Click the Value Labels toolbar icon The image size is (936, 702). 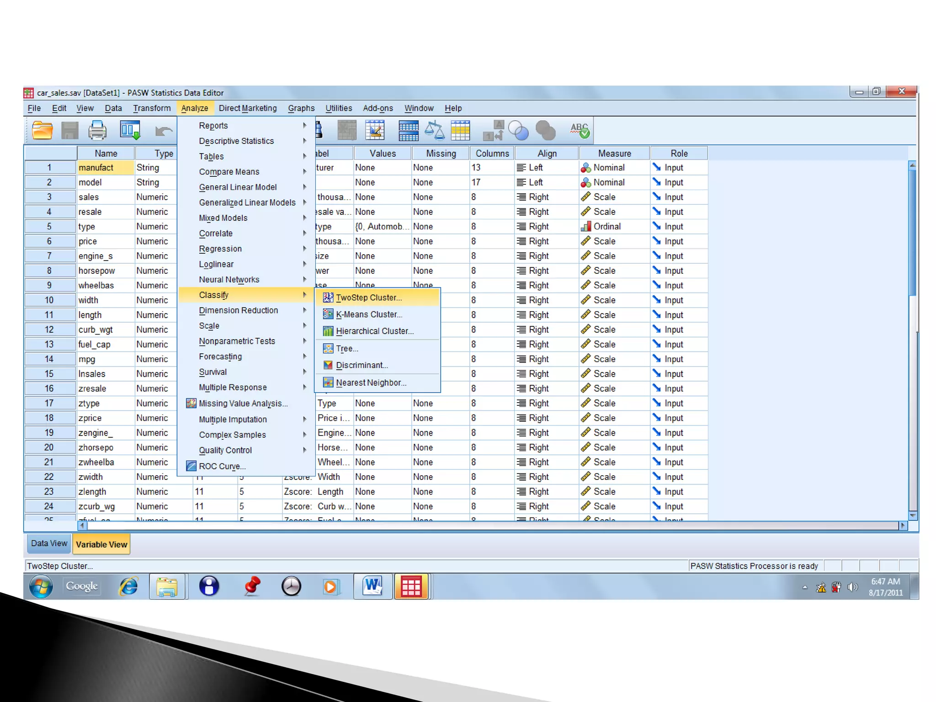(494, 131)
